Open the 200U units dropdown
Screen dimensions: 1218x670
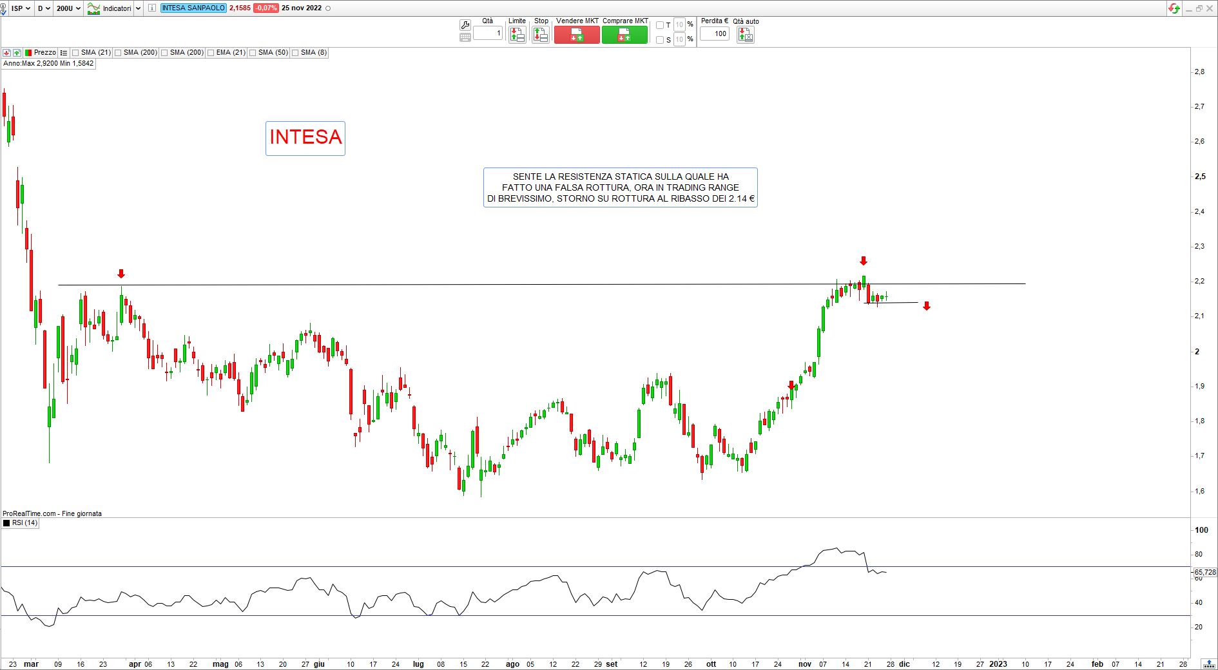[x=68, y=8]
